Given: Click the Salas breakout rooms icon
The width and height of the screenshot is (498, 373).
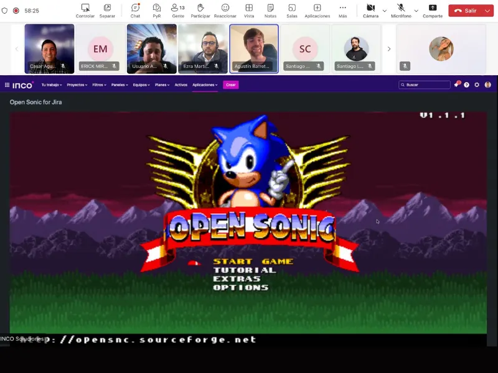Looking at the screenshot, I should click(x=291, y=10).
